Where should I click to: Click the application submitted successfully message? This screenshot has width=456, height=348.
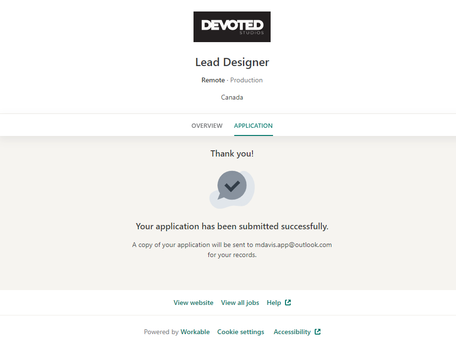point(232,226)
